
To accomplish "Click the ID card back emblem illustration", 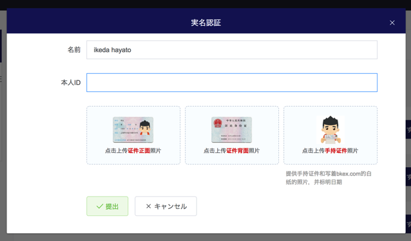I will point(232,130).
